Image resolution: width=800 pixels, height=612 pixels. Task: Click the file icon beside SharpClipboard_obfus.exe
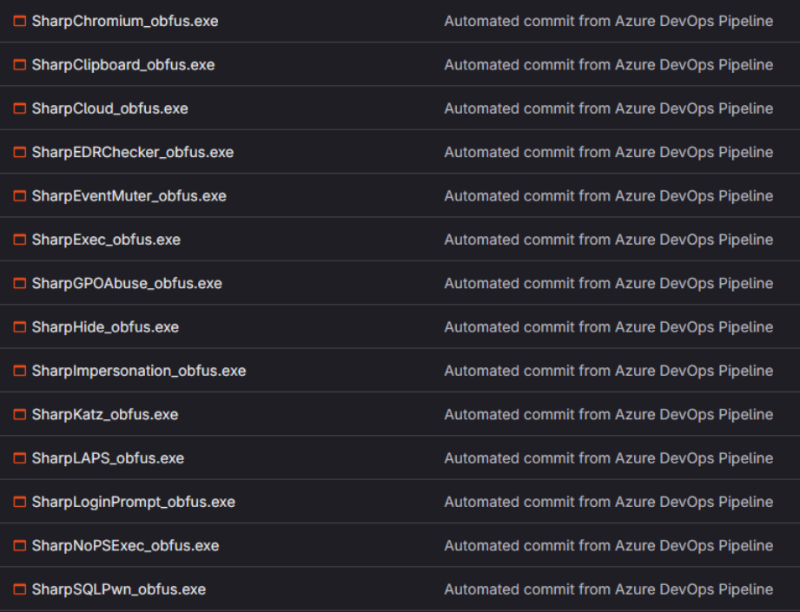(x=18, y=64)
